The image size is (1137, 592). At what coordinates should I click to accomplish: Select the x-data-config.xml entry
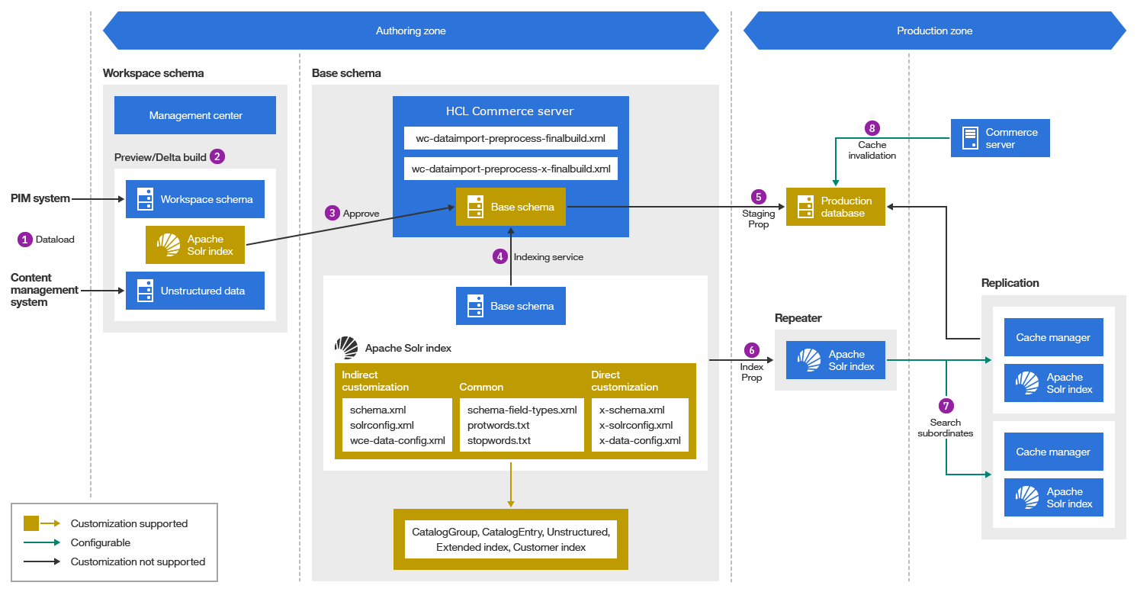click(x=640, y=440)
